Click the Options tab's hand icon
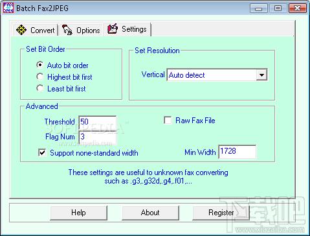Image resolution: width=310 pixels, height=236 pixels. [67, 30]
